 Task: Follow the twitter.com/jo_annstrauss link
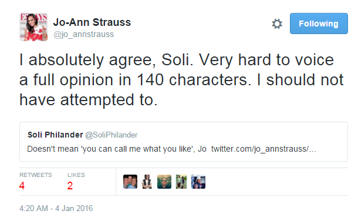(264, 149)
